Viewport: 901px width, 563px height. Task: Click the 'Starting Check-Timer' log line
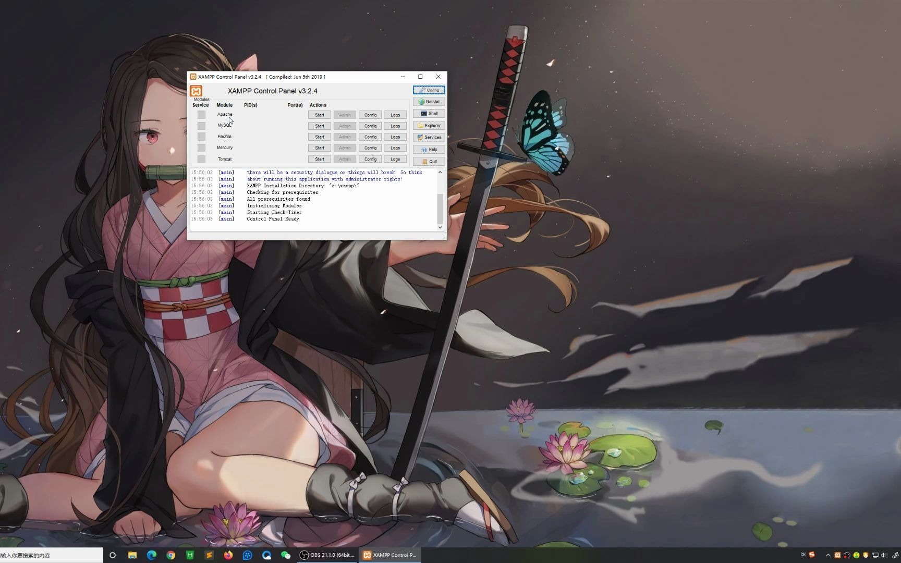click(274, 212)
